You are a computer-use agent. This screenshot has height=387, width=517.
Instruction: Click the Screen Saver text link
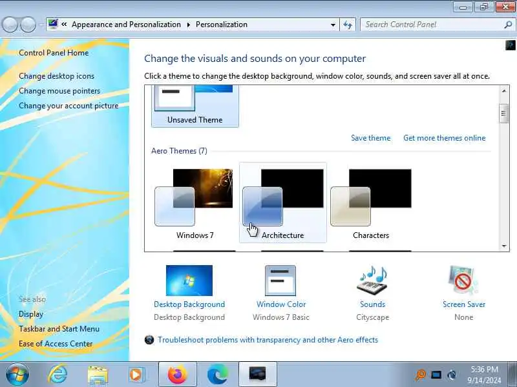(x=464, y=304)
